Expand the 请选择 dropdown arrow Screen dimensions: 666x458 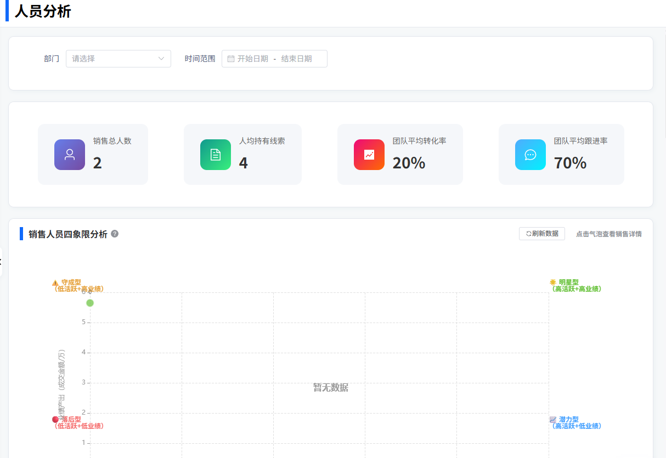161,59
